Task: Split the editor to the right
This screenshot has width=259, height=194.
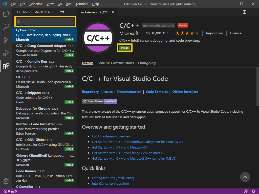Action: click(x=245, y=12)
